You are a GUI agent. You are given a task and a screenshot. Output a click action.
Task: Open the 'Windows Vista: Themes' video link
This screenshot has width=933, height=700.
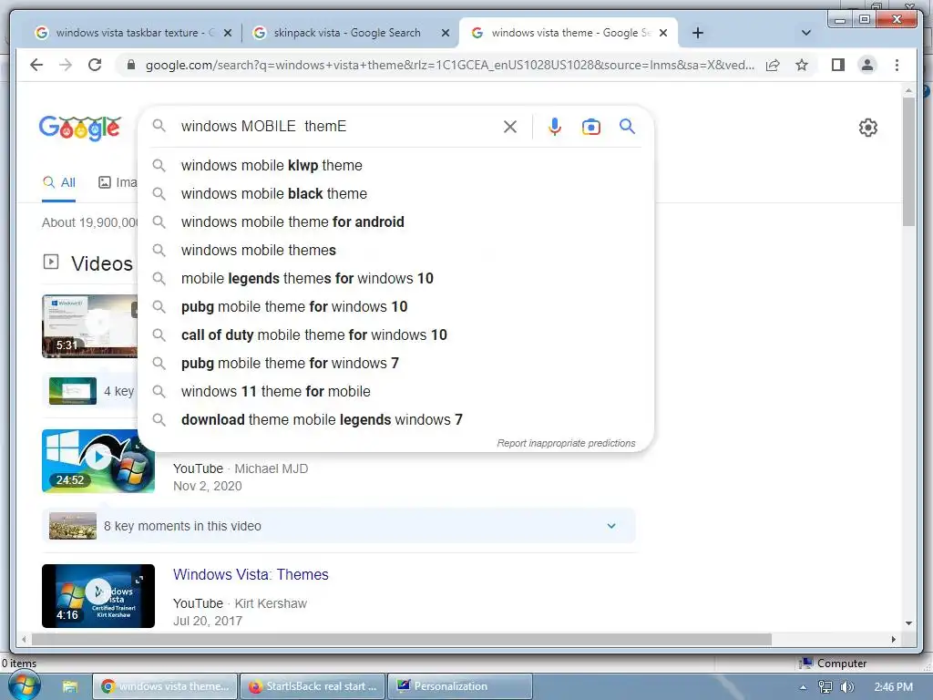coord(251,574)
